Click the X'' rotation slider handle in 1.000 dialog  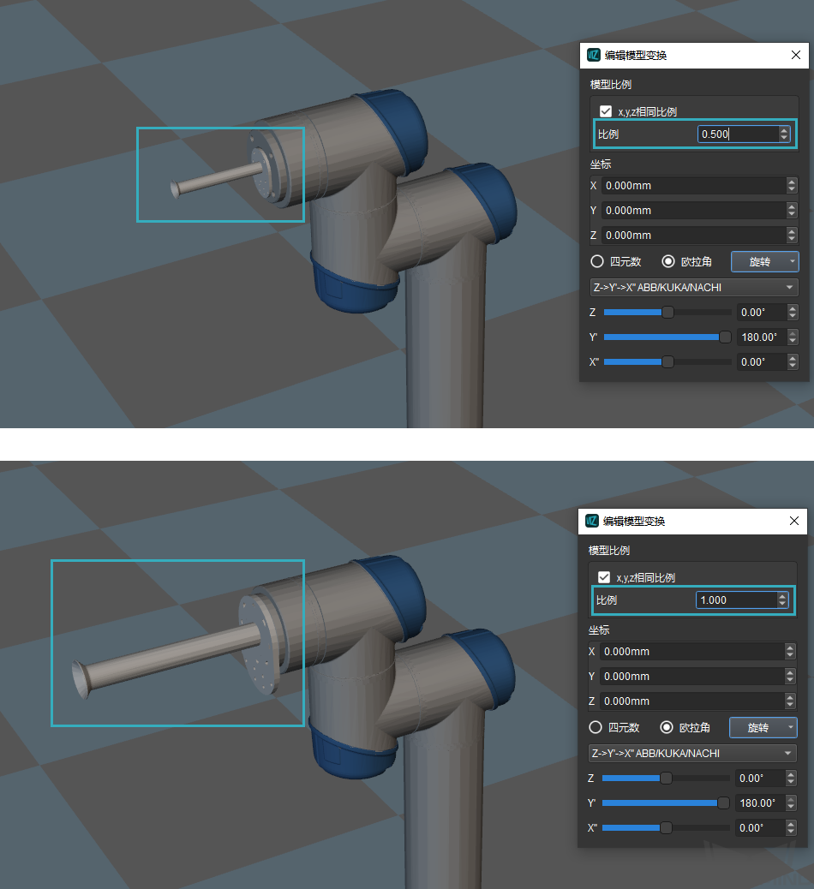[666, 828]
